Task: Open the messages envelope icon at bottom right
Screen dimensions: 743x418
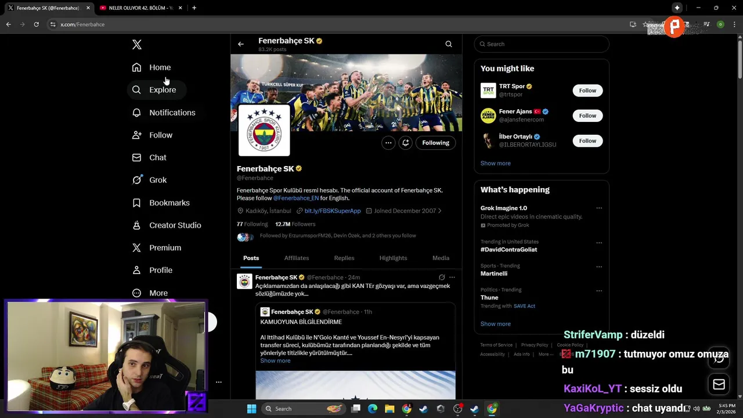Action: click(x=719, y=384)
